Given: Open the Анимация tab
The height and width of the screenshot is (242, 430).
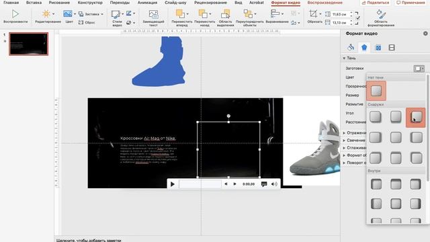Looking at the screenshot, I should click(x=147, y=3).
